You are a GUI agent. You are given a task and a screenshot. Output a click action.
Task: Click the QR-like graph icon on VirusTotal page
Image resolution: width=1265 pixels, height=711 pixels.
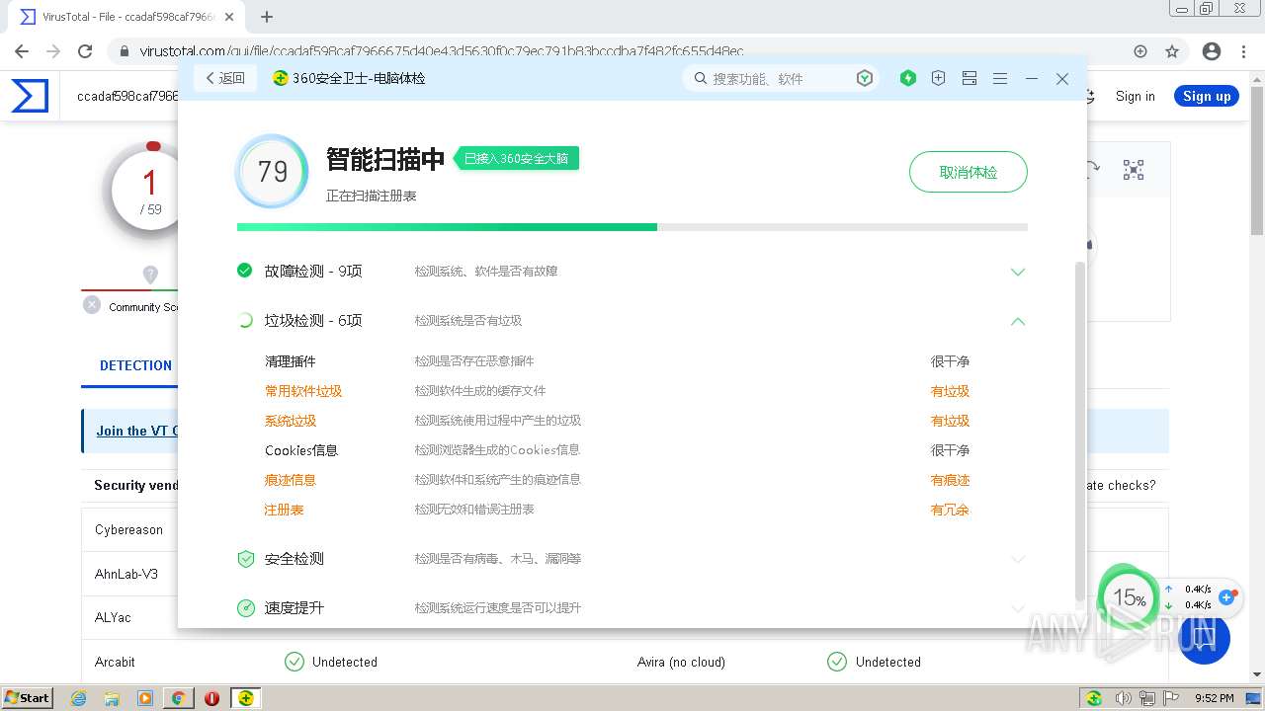(1134, 170)
